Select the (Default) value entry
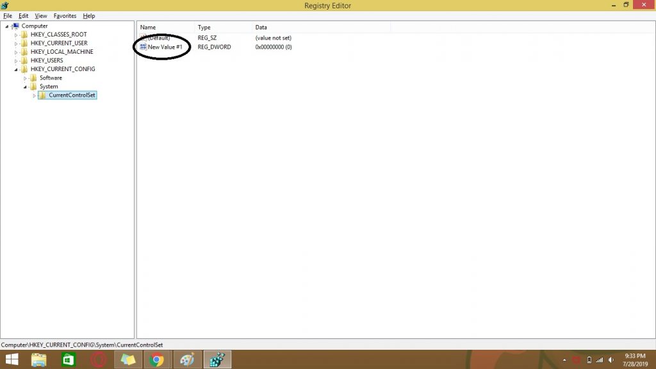Image resolution: width=656 pixels, height=369 pixels. (159, 38)
